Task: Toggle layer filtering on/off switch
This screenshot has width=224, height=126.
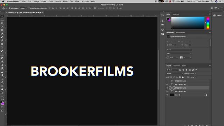Action: [x=196, y=69]
